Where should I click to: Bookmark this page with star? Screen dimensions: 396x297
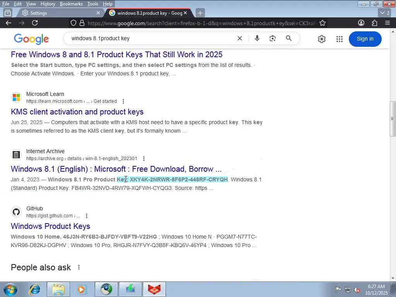322,23
